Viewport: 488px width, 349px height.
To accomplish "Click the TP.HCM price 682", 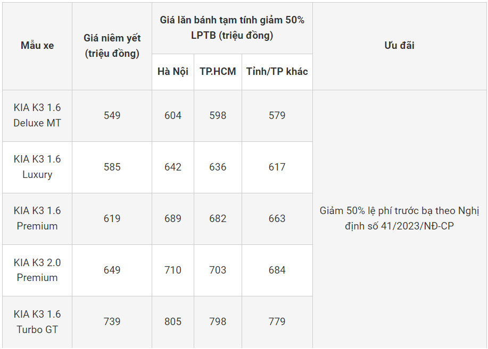I will tap(218, 218).
